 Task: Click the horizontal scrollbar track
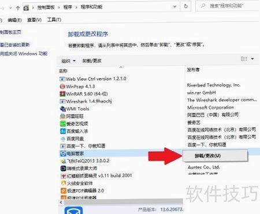click(123, 202)
